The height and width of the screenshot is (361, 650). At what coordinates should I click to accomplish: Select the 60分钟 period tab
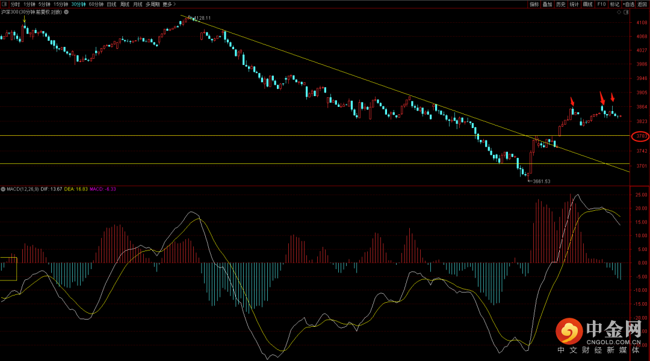[x=96, y=4]
